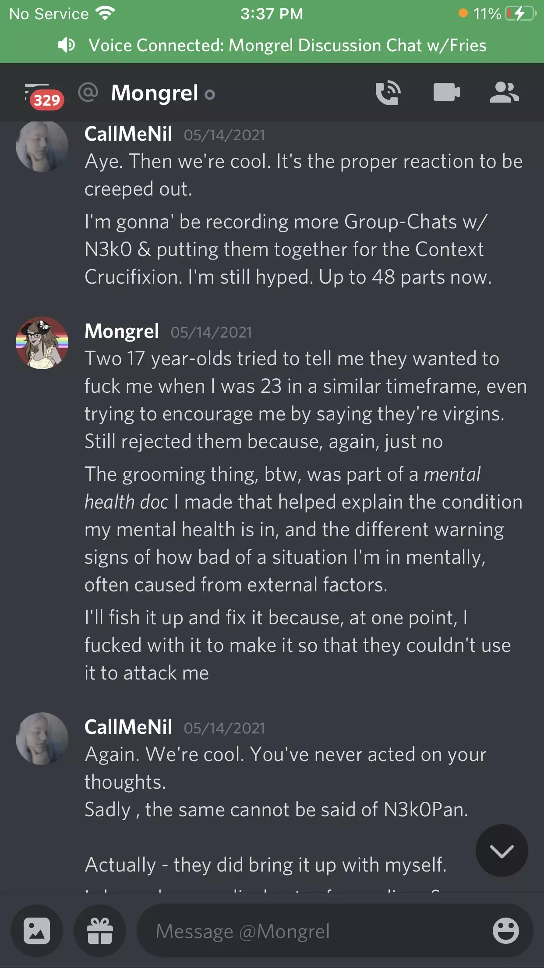The height and width of the screenshot is (968, 544).
Task: Tap the @ symbol in the header
Action: (88, 93)
